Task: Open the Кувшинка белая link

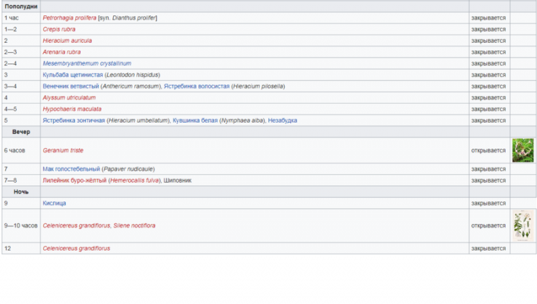Action: [195, 121]
